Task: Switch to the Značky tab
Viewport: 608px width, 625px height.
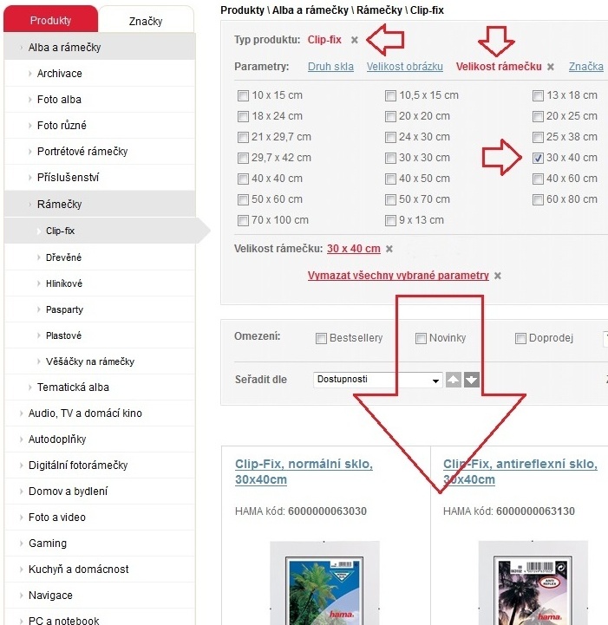Action: tap(146, 21)
